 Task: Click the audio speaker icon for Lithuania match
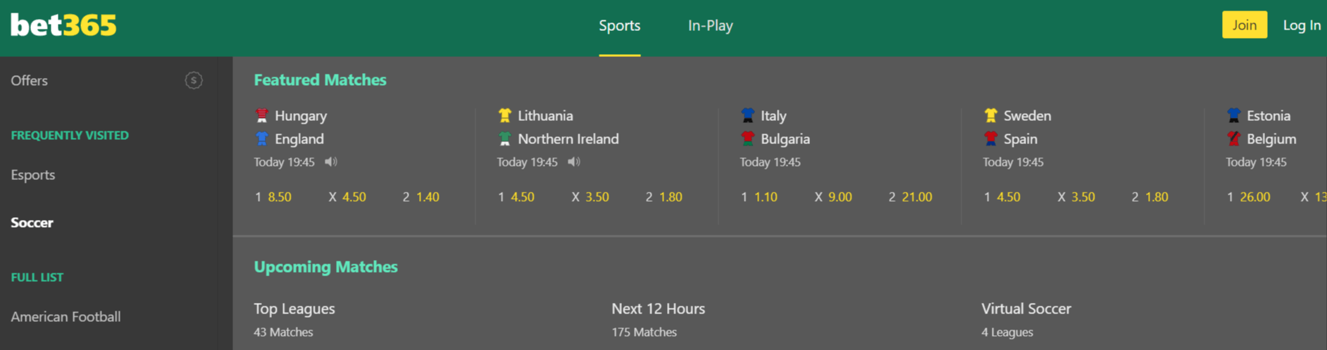click(574, 162)
